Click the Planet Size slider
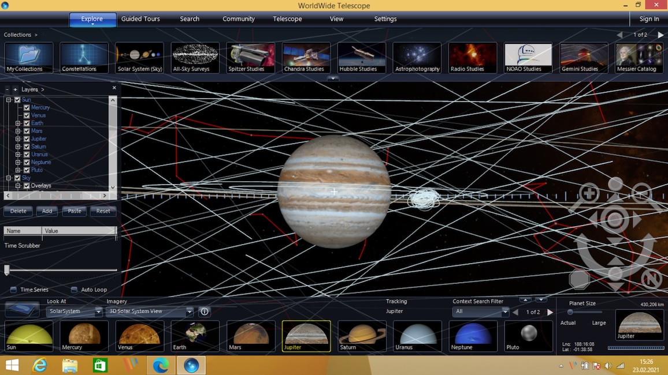This screenshot has width=668, height=375. coord(585,312)
